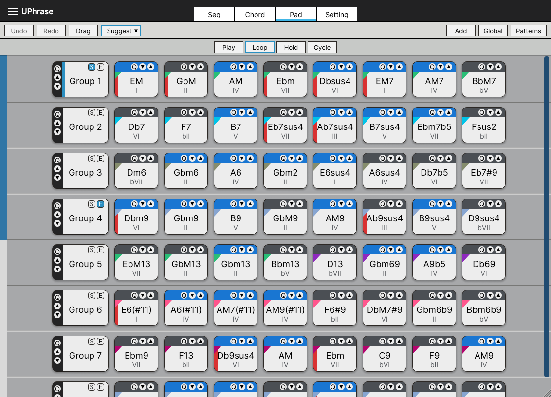
Task: Toggle the S button on Group 1
Action: point(92,67)
